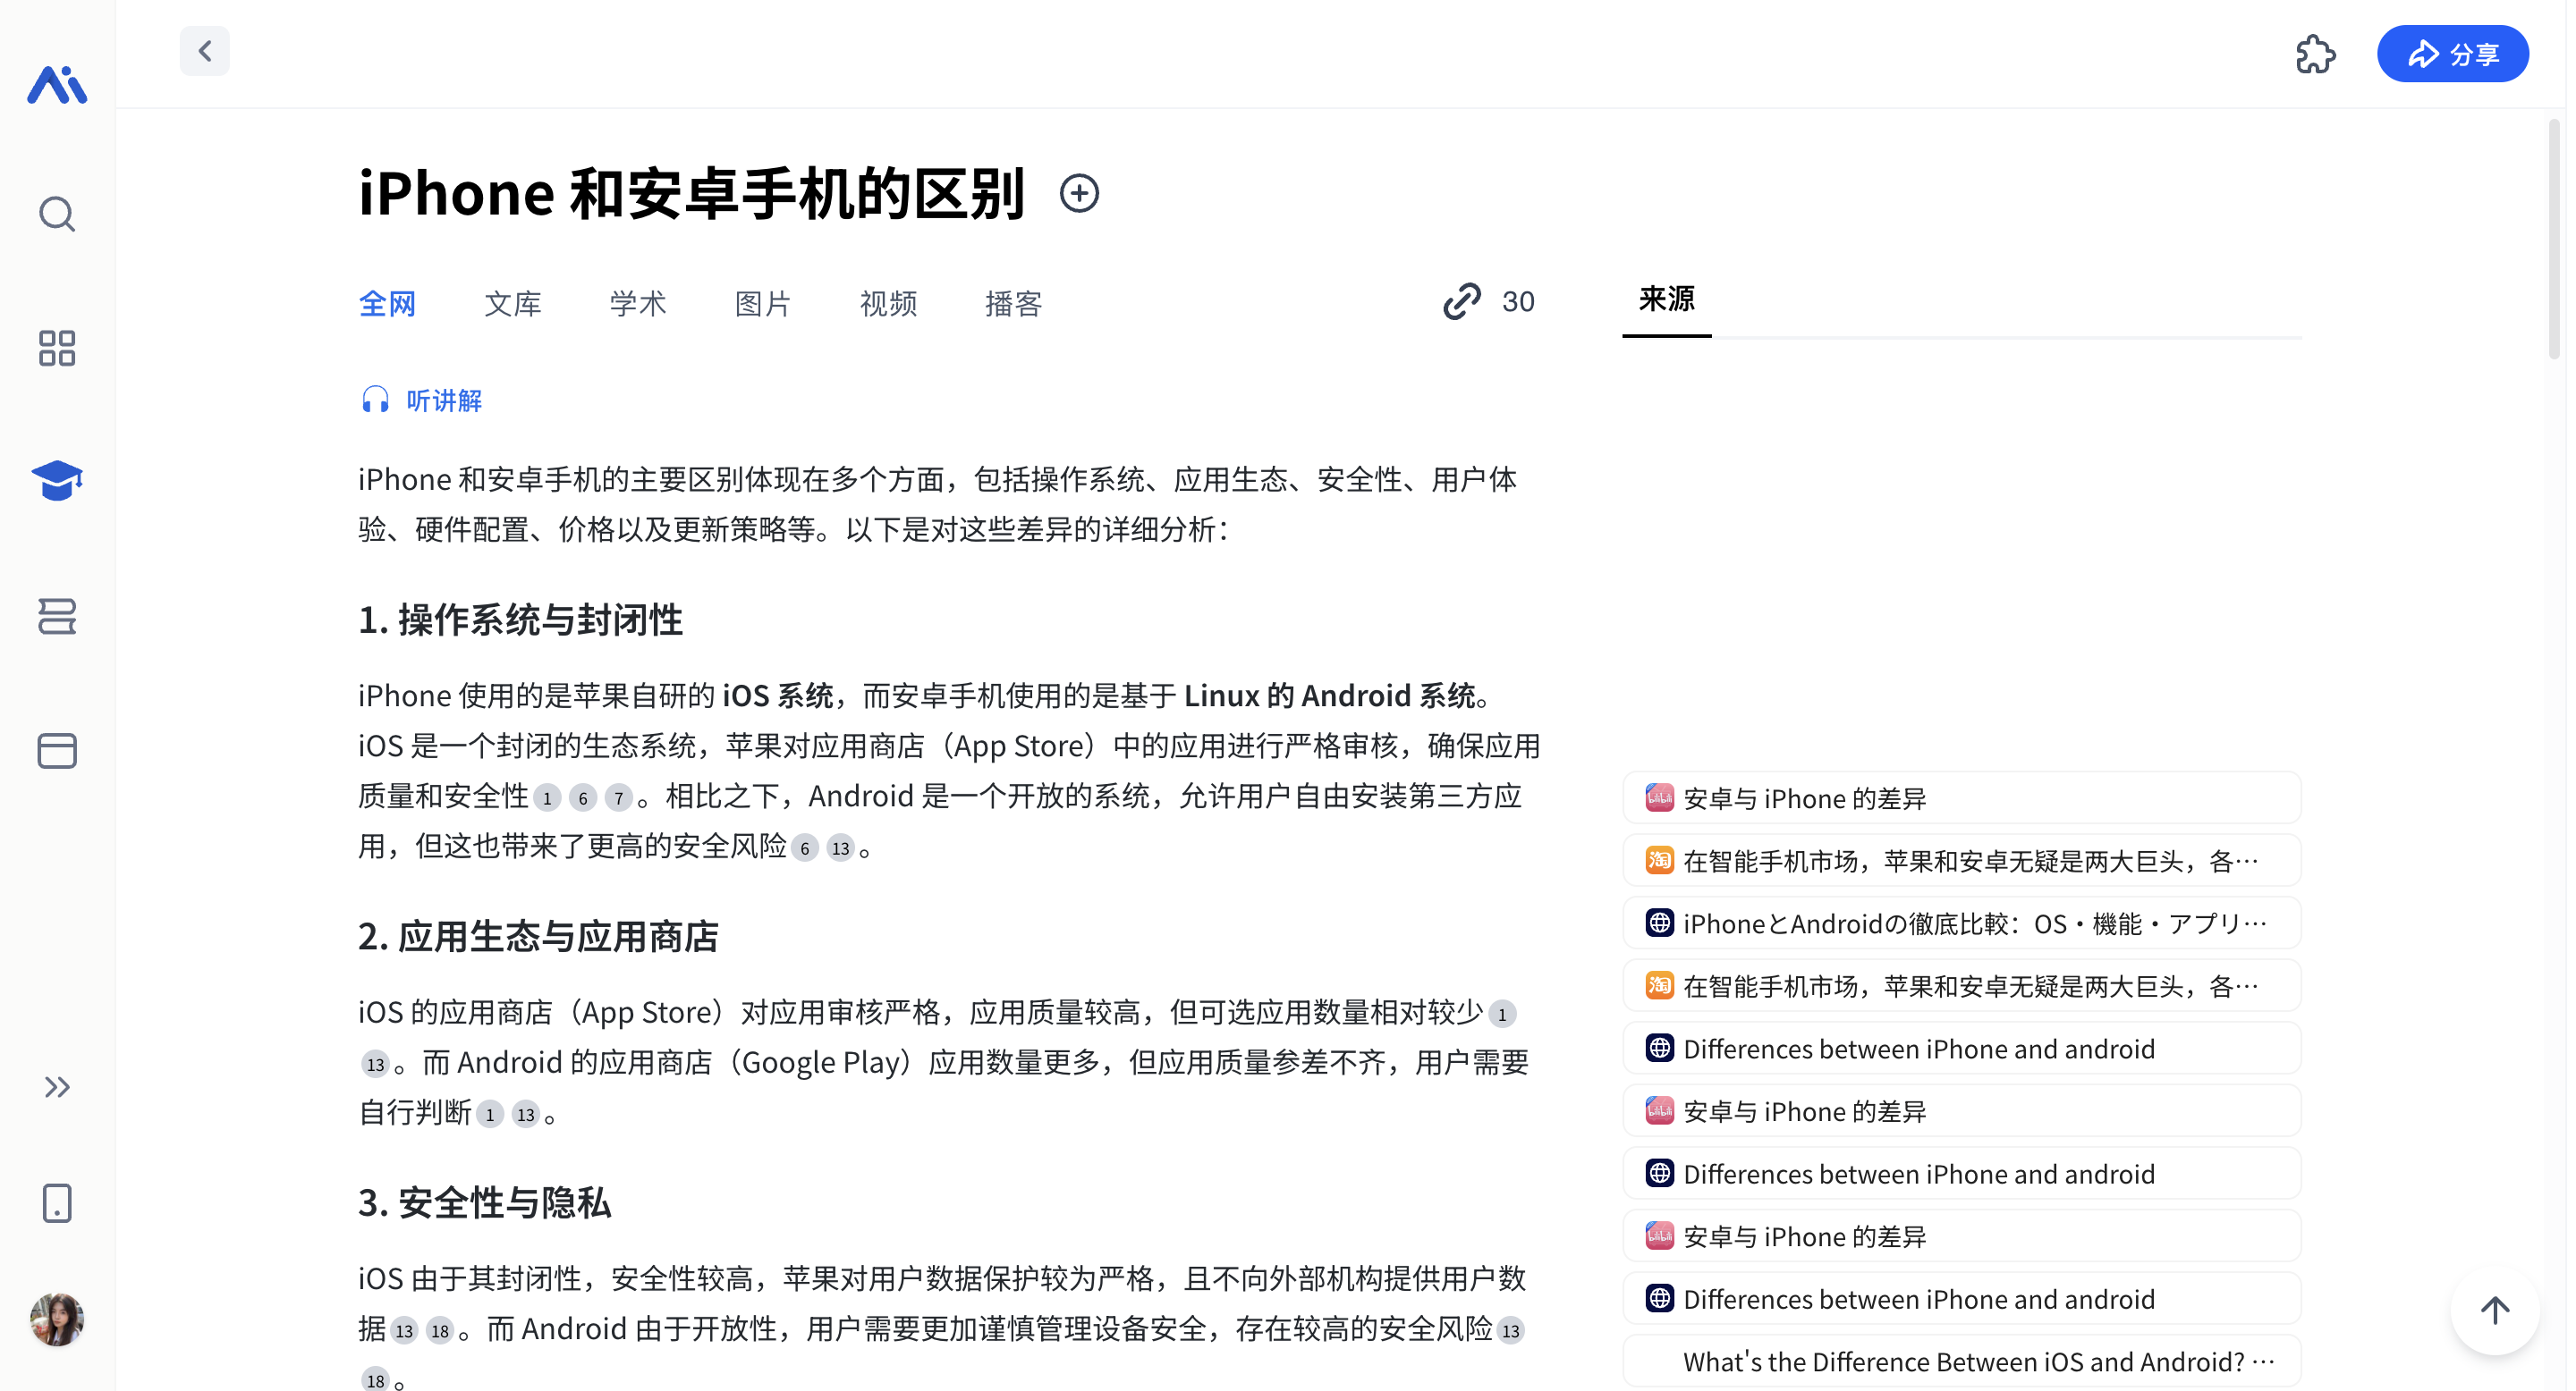
Task: Open the four-squares apps icon
Action: [57, 349]
